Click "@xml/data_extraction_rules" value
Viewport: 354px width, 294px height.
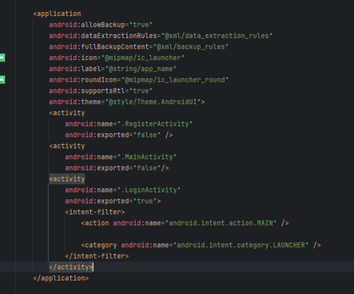[x=216, y=36]
